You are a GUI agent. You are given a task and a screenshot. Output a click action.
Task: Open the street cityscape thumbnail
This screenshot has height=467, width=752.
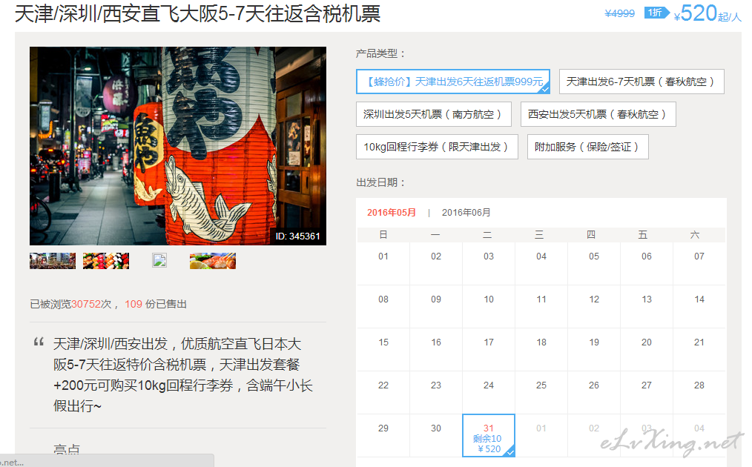pos(53,261)
